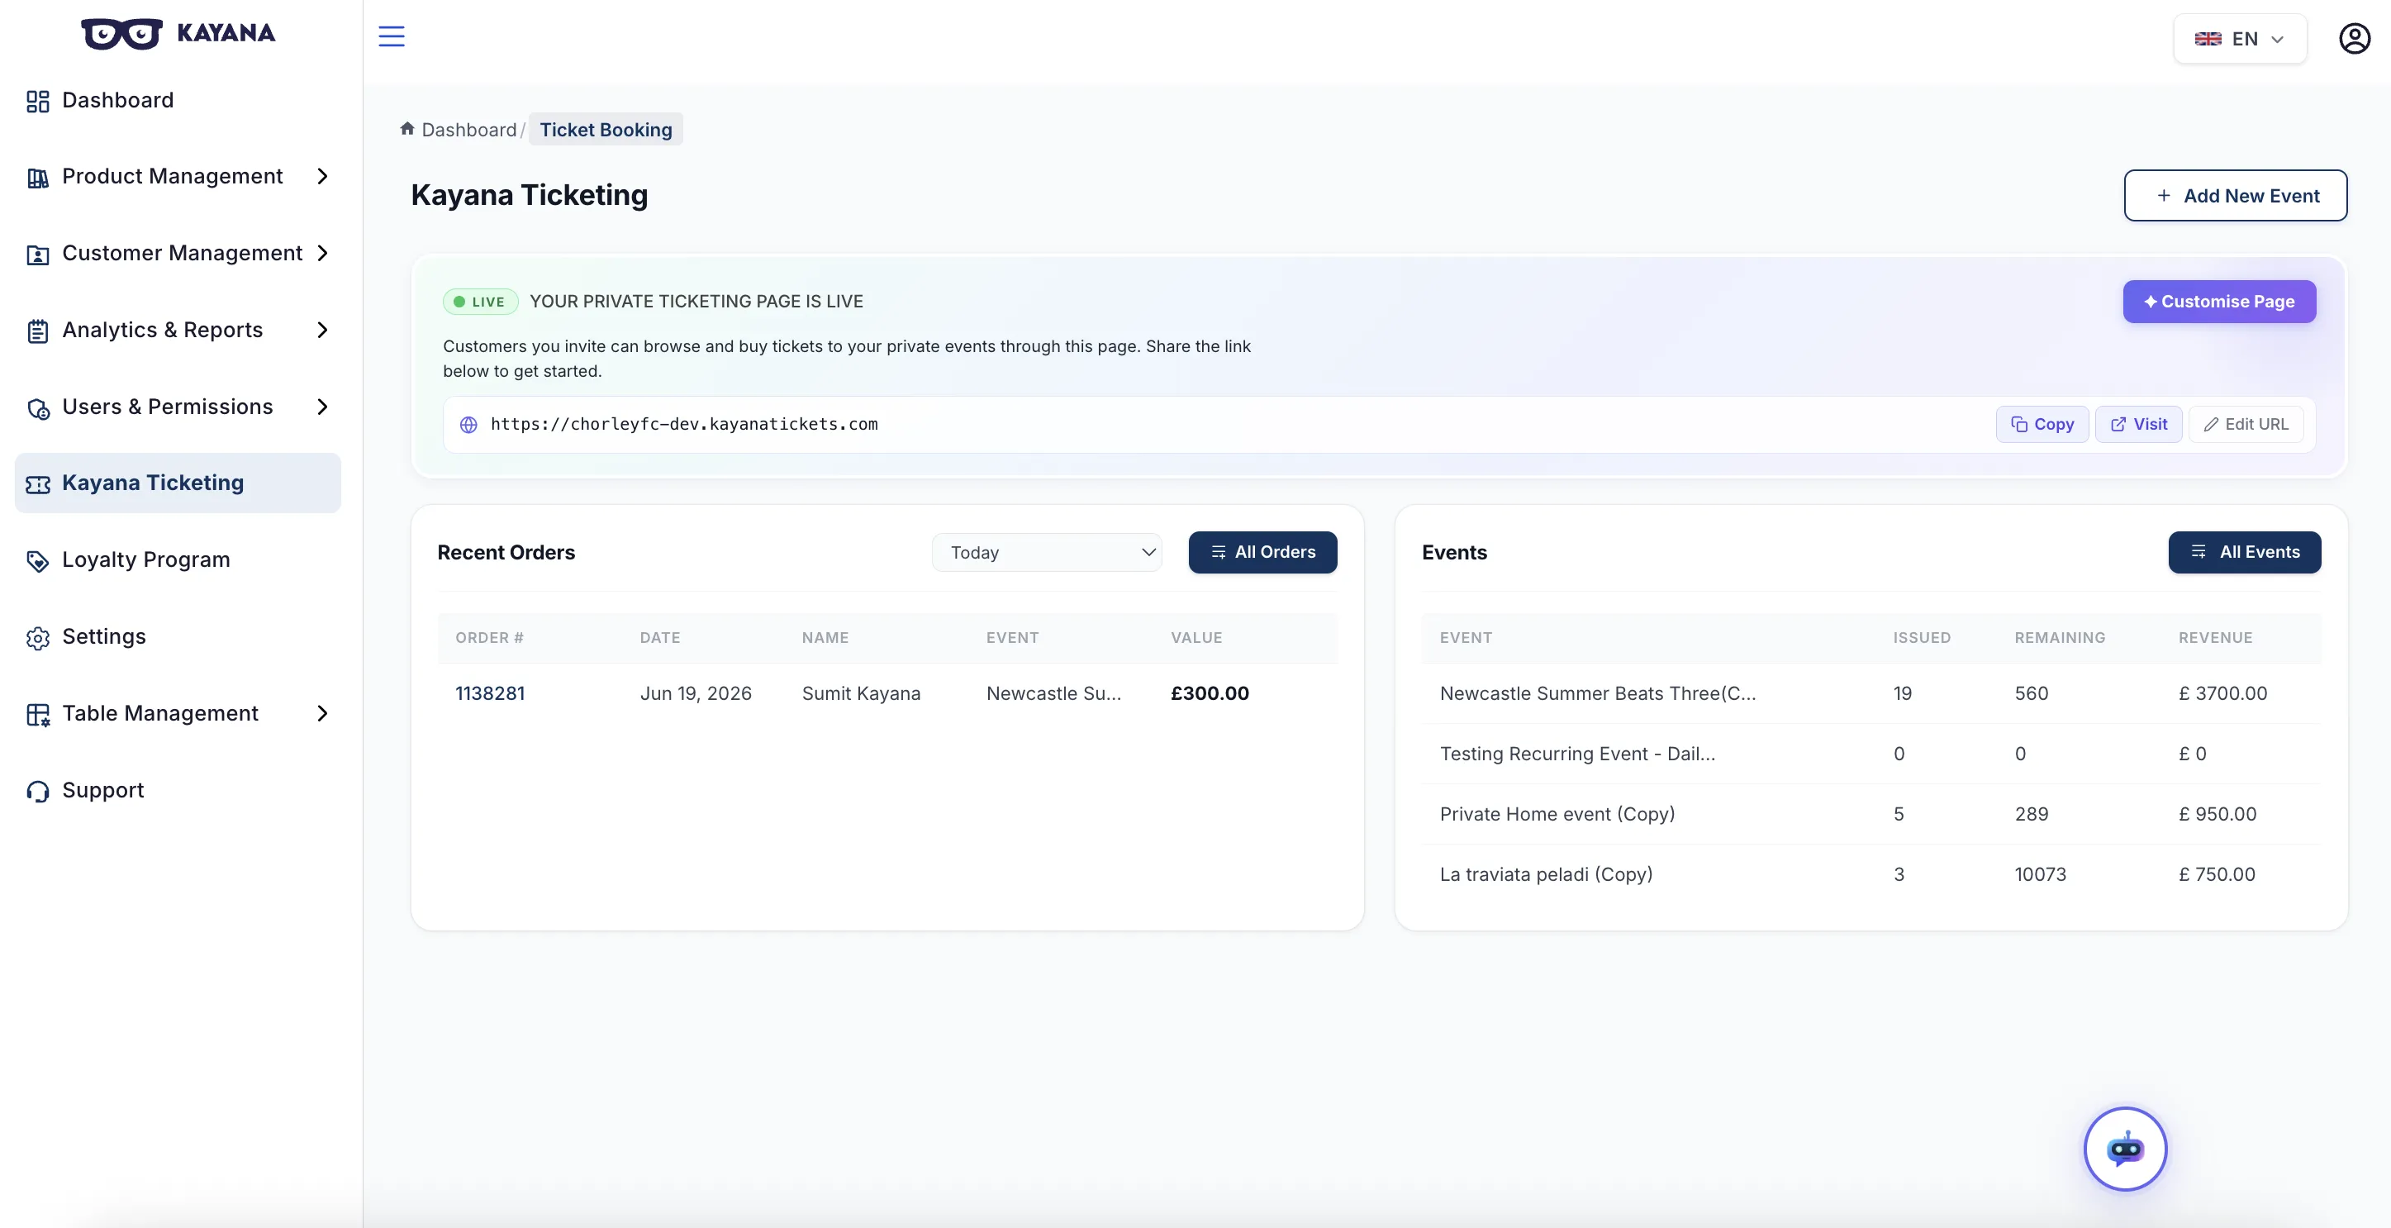2391x1228 pixels.
Task: Click the ISSUED column header
Action: coord(1922,638)
